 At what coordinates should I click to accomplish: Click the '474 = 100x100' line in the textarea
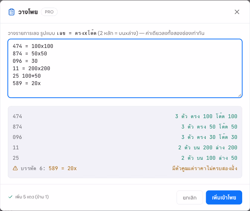[x=33, y=46]
